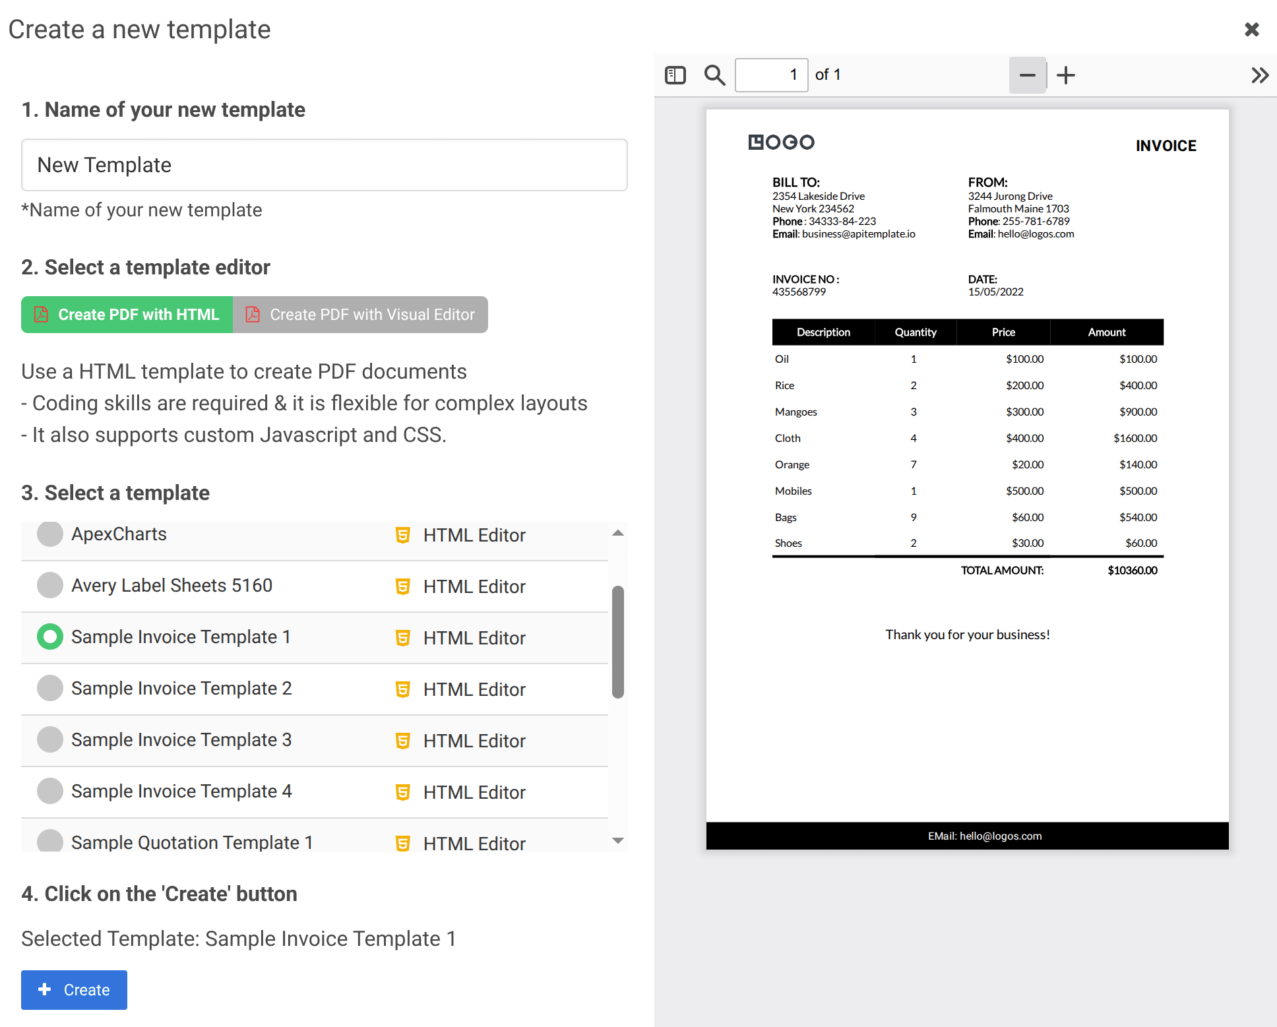Close the Create a new template dialog

[x=1251, y=30]
